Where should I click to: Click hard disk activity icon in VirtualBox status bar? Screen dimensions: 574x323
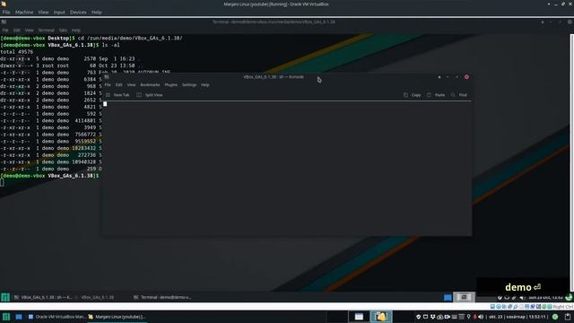click(x=492, y=307)
